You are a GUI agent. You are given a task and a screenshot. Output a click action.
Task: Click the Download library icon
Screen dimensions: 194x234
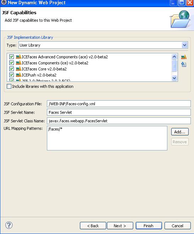click(x=184, y=64)
